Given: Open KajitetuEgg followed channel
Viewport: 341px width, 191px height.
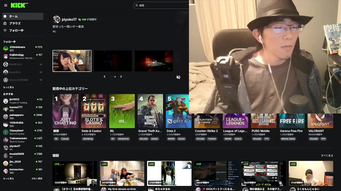Looking at the screenshot, I should 23,56.
